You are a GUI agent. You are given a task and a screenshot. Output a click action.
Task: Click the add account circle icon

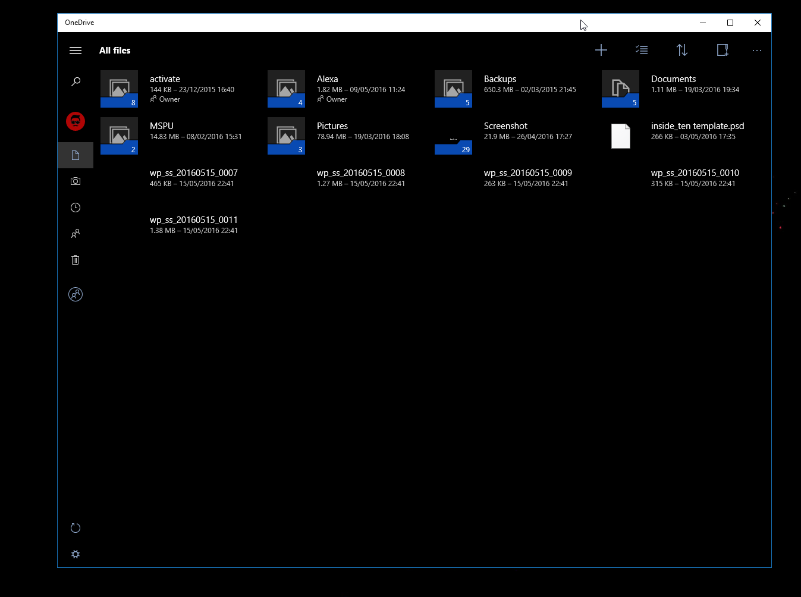pyautogui.click(x=76, y=294)
